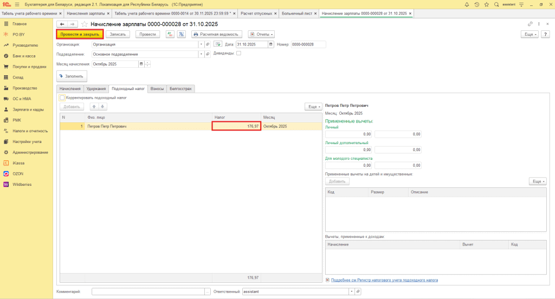Toggle Корректировать подоходный налог checkbox

click(63, 98)
